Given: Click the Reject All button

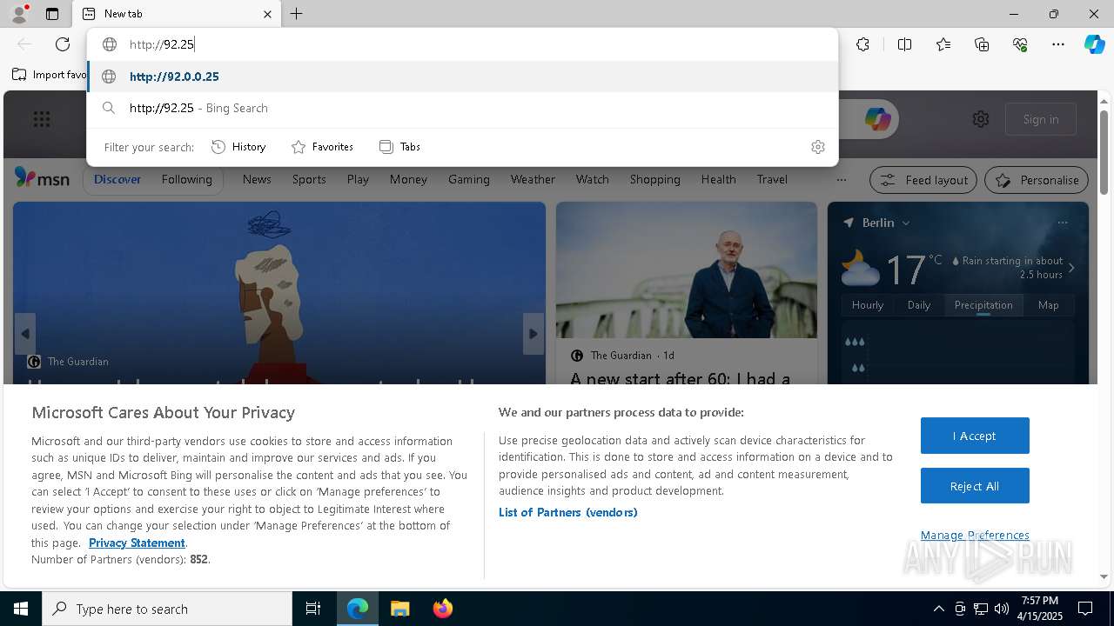Looking at the screenshot, I should 975,486.
